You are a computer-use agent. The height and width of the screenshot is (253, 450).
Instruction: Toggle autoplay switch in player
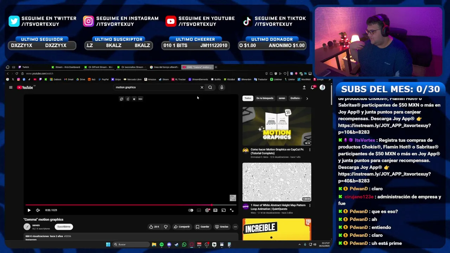191,210
